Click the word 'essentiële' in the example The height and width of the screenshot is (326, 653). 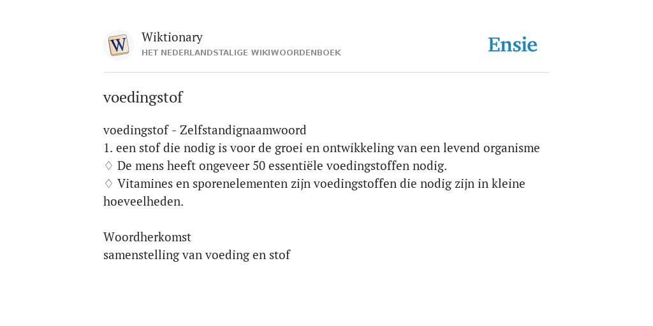[x=296, y=166]
